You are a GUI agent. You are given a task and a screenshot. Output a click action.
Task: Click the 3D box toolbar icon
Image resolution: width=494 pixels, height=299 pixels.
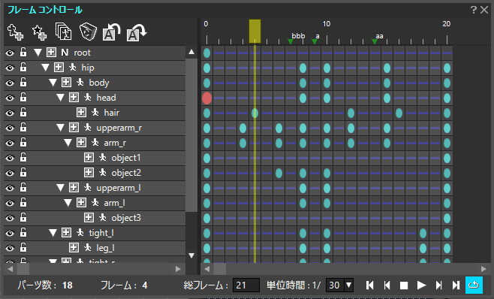[88, 32]
